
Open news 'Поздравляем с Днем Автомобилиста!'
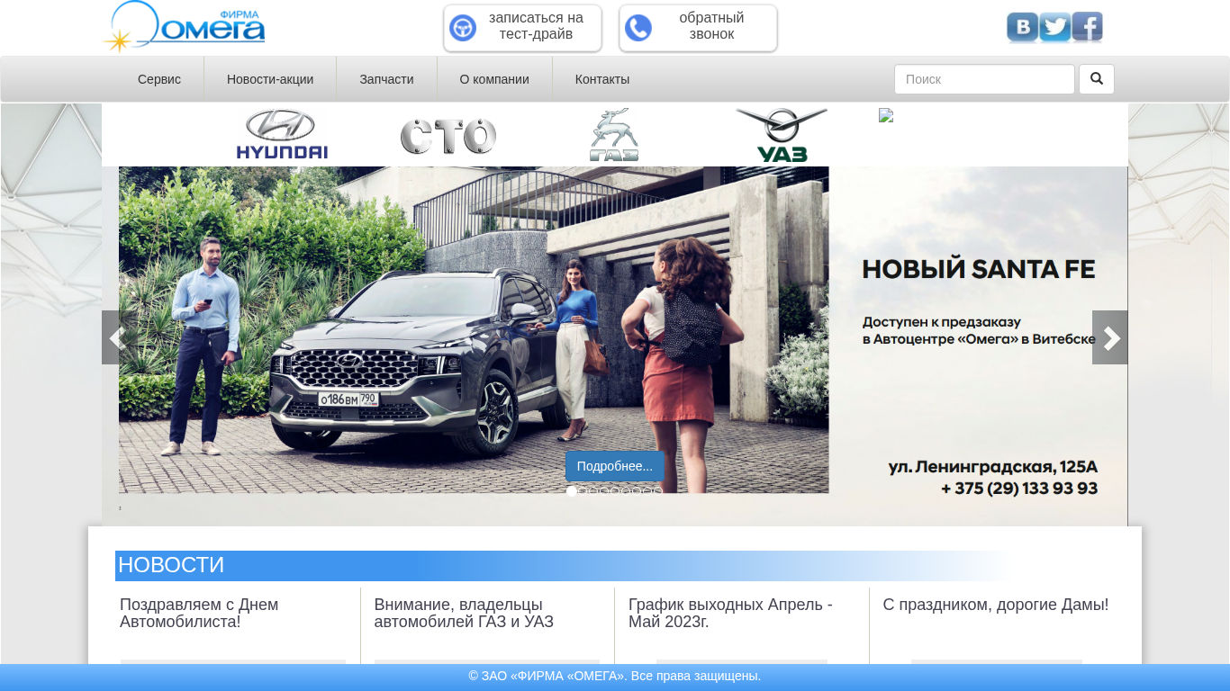[x=199, y=614]
